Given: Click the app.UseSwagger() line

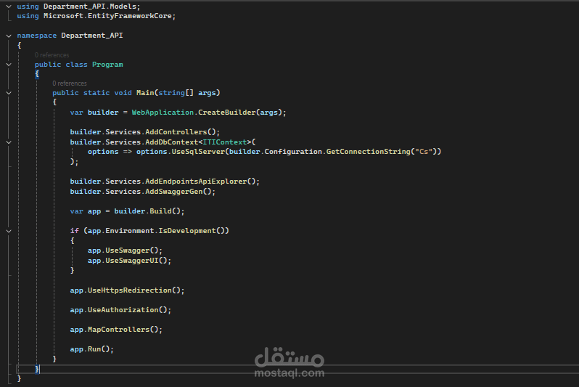Looking at the screenshot, I should pos(125,250).
